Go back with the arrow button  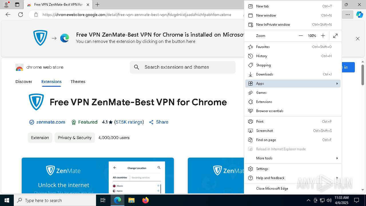pos(8,15)
